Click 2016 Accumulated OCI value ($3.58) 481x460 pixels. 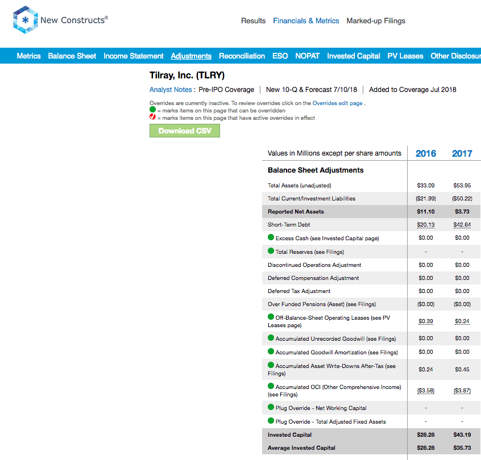pos(426,391)
